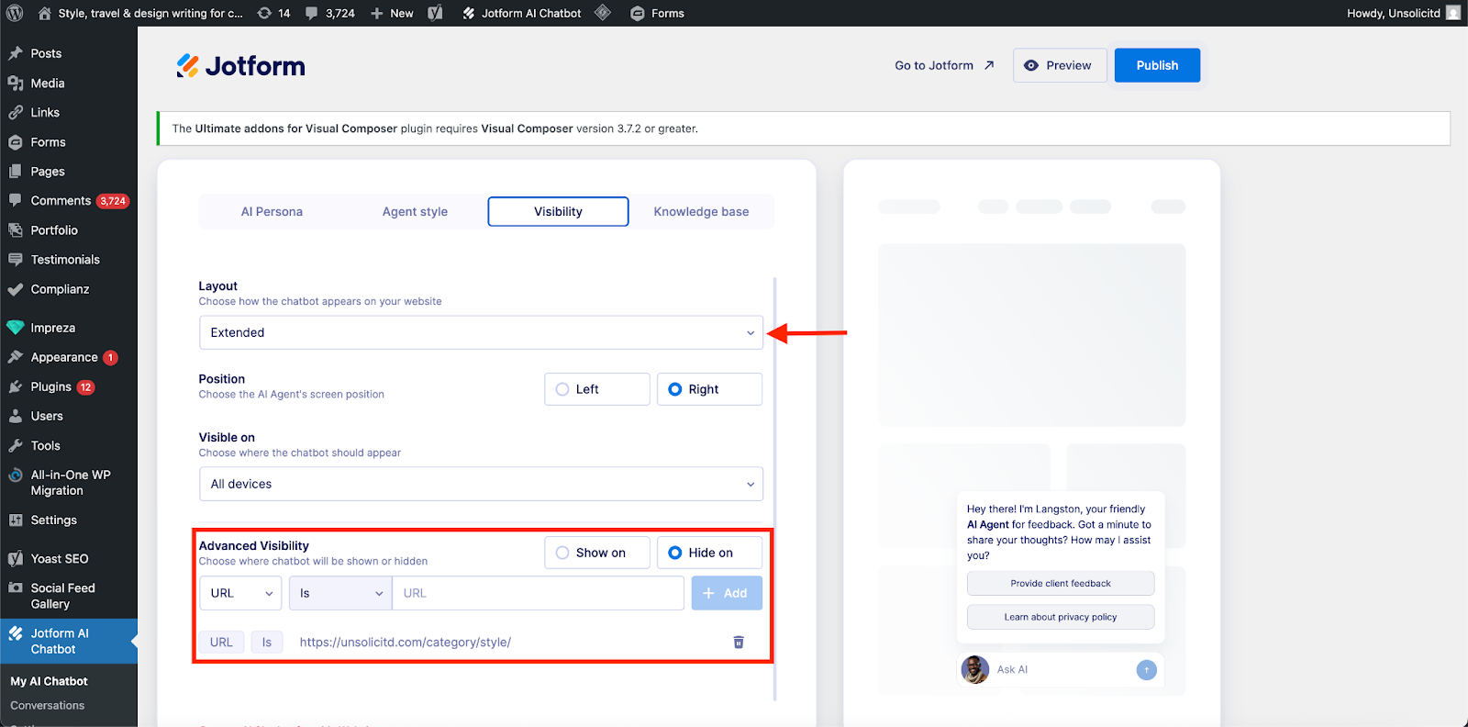The width and height of the screenshot is (1468, 727).
Task: Click the Jotform logo
Action: tap(240, 66)
